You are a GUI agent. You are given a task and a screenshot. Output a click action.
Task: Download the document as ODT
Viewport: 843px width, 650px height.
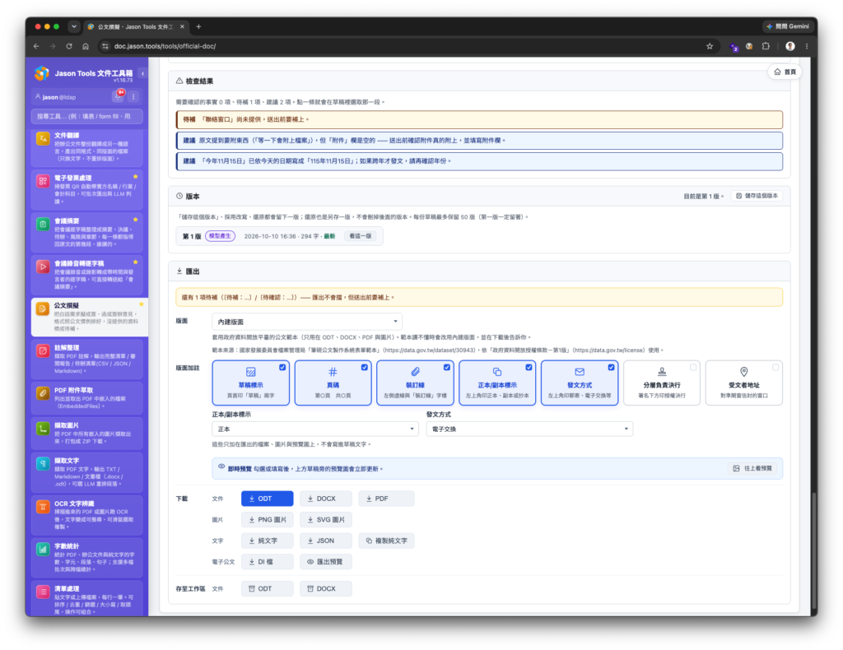pyautogui.click(x=268, y=499)
